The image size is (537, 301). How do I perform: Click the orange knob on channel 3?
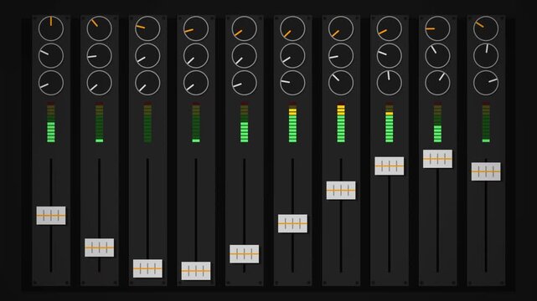point(147,28)
